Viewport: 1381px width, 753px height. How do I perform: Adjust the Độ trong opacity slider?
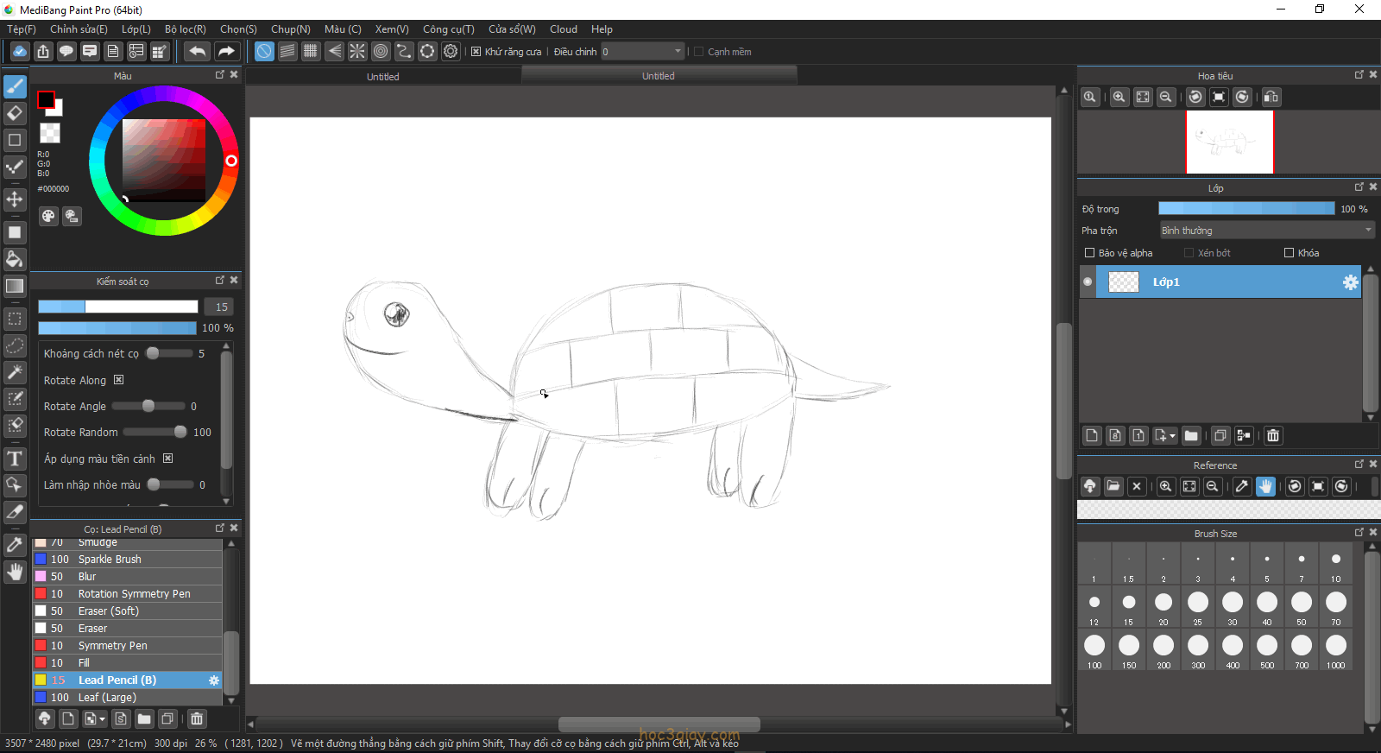[x=1245, y=209]
